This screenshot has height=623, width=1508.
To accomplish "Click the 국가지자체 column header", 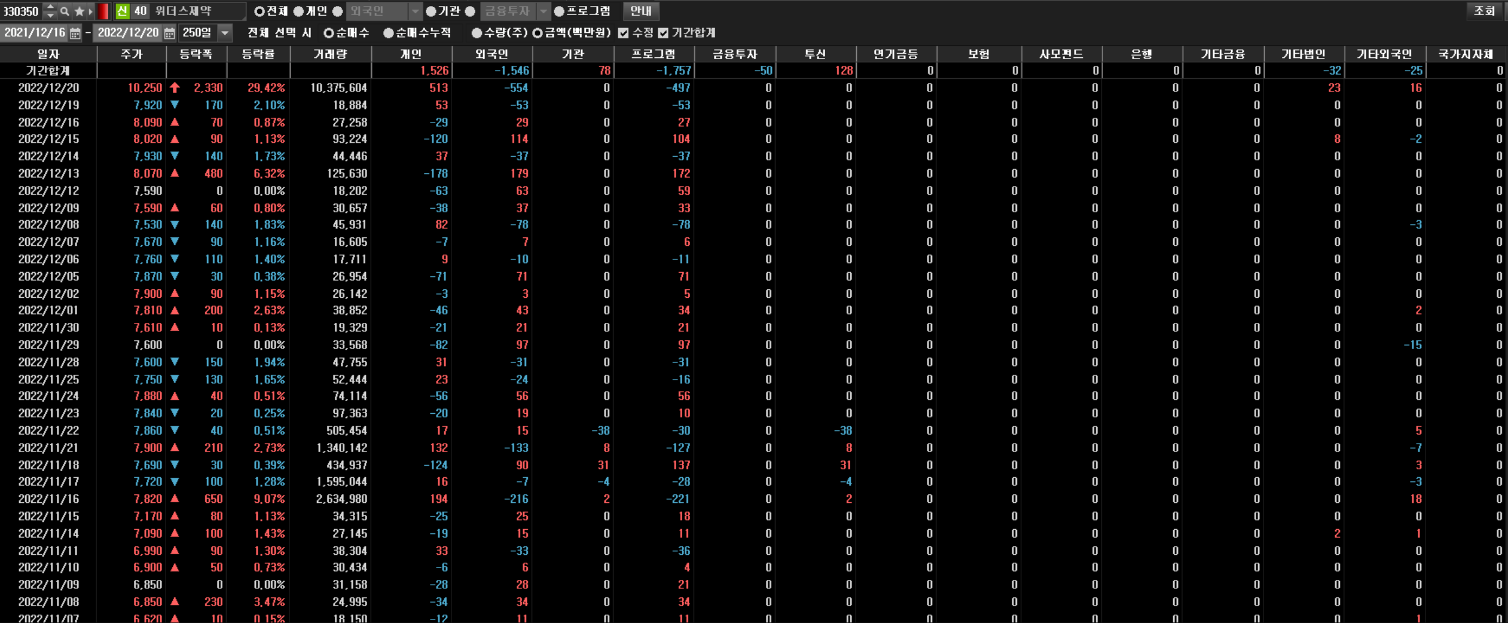I will 1466,54.
